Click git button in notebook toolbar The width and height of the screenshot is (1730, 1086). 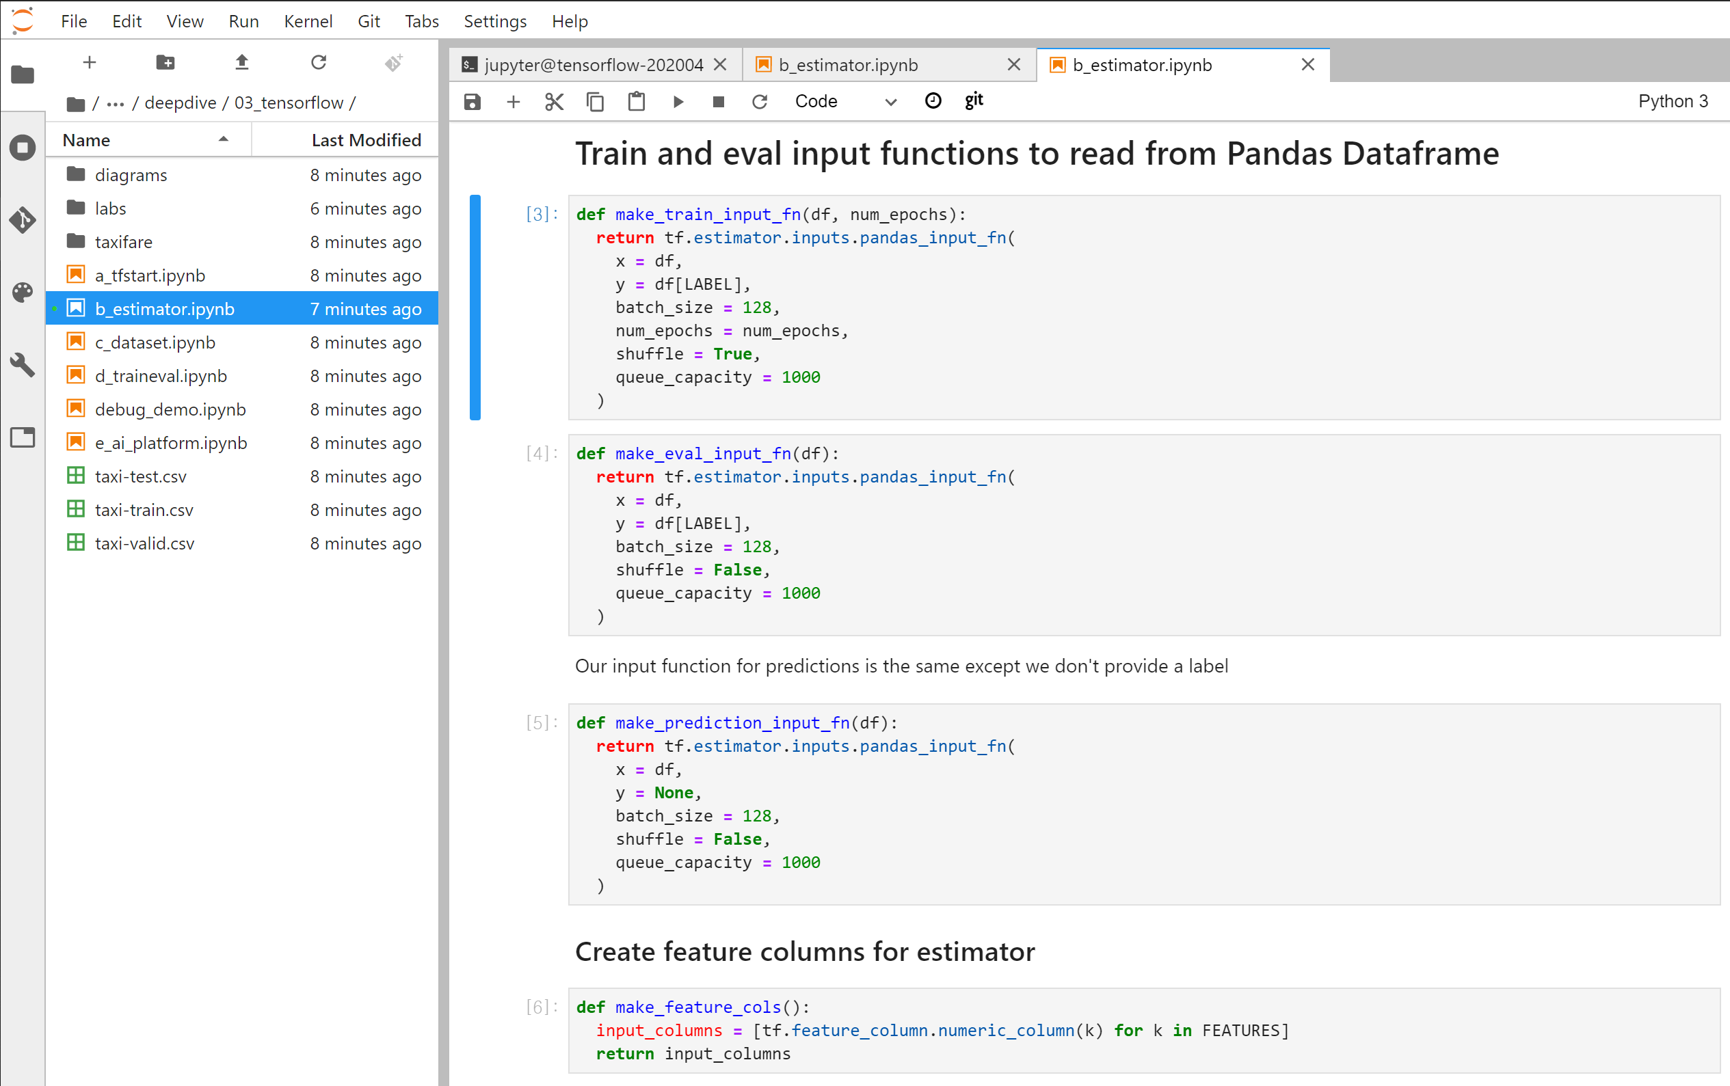(x=974, y=100)
